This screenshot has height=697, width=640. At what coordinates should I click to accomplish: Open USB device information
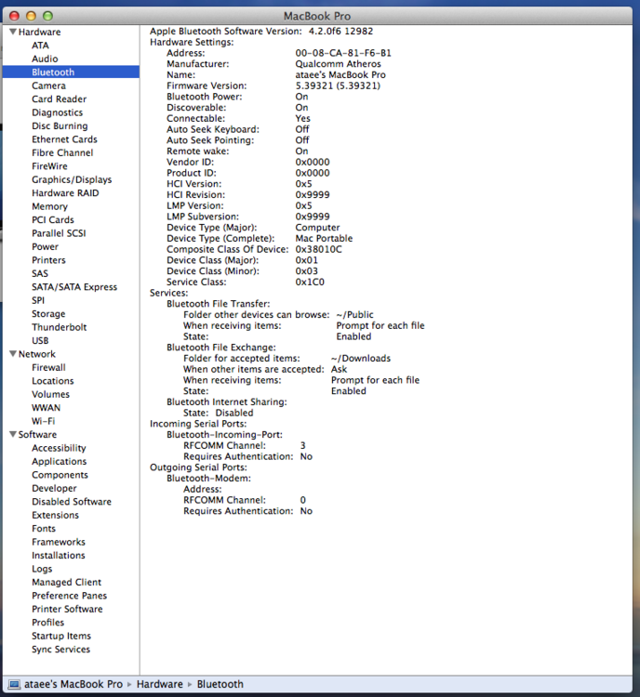click(40, 340)
